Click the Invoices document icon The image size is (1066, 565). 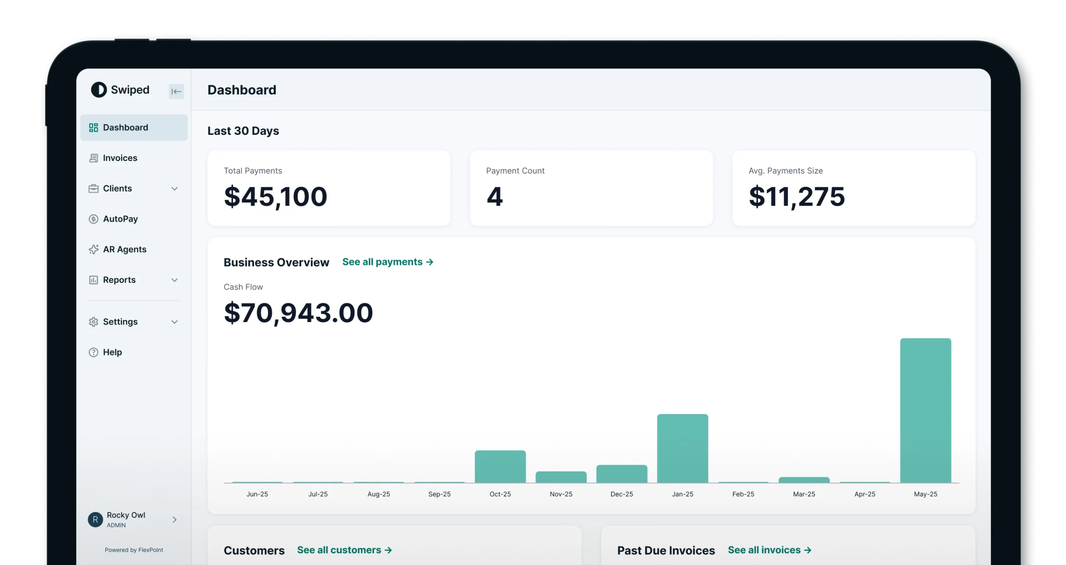tap(93, 158)
